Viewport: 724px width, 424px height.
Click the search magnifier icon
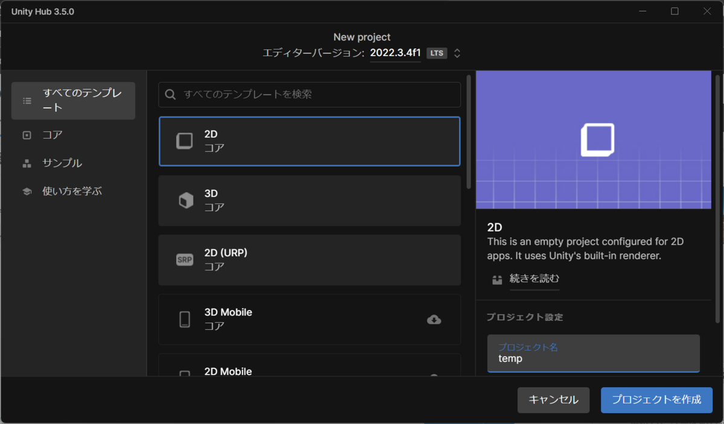(x=171, y=95)
